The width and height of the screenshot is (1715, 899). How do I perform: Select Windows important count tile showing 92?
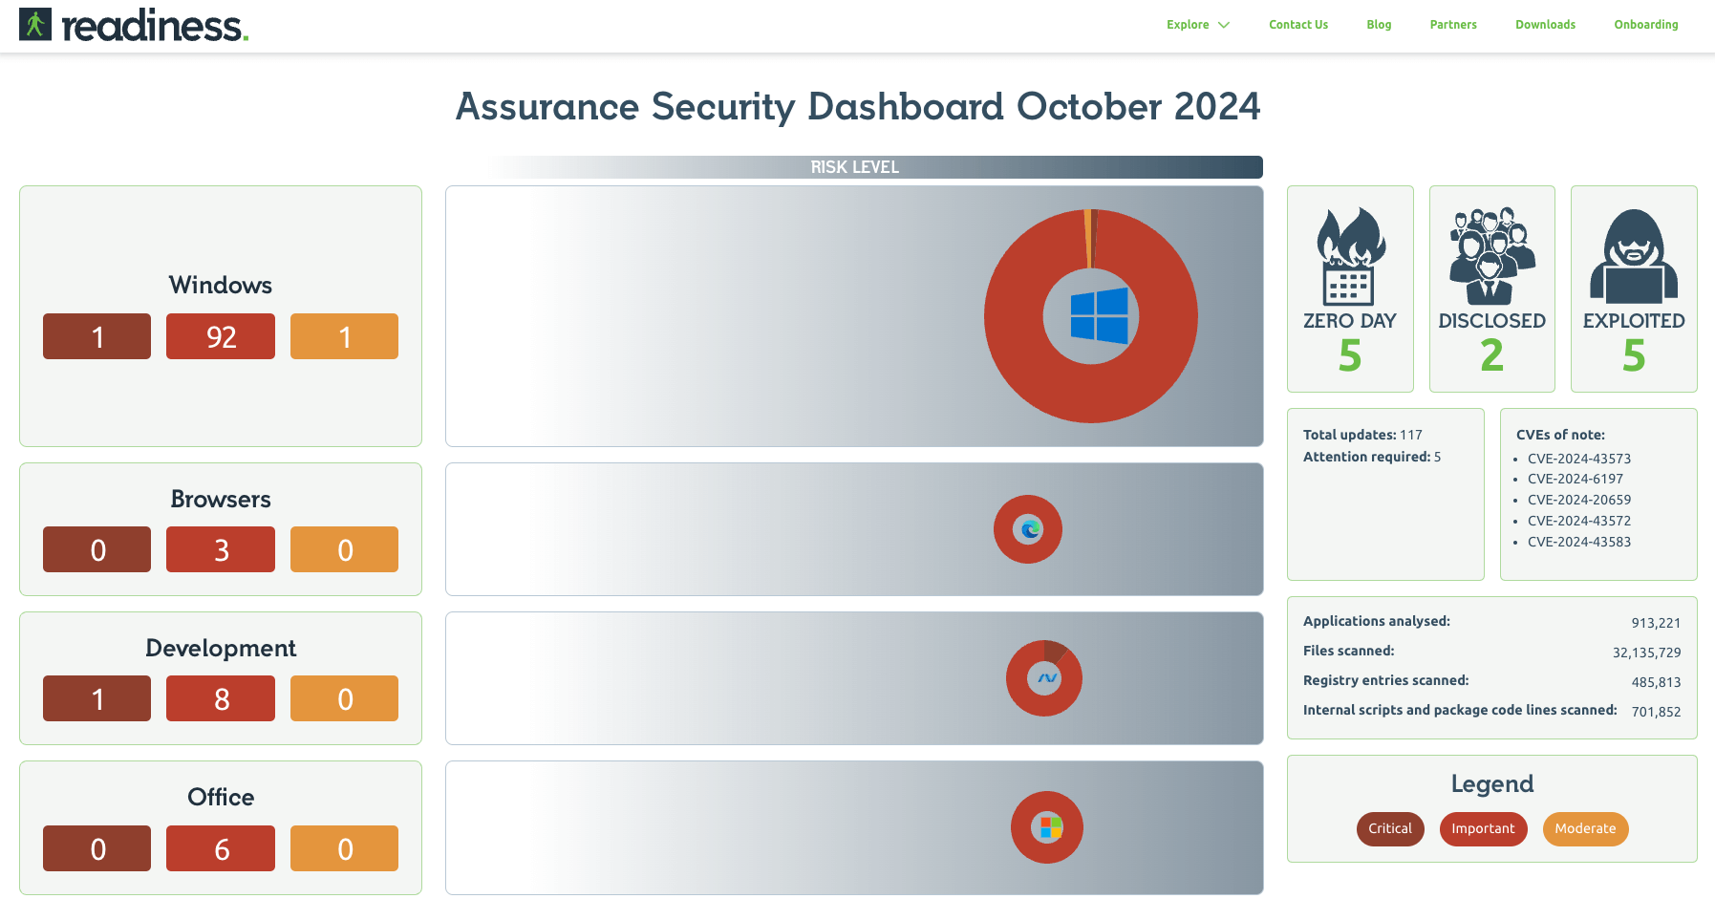[221, 336]
